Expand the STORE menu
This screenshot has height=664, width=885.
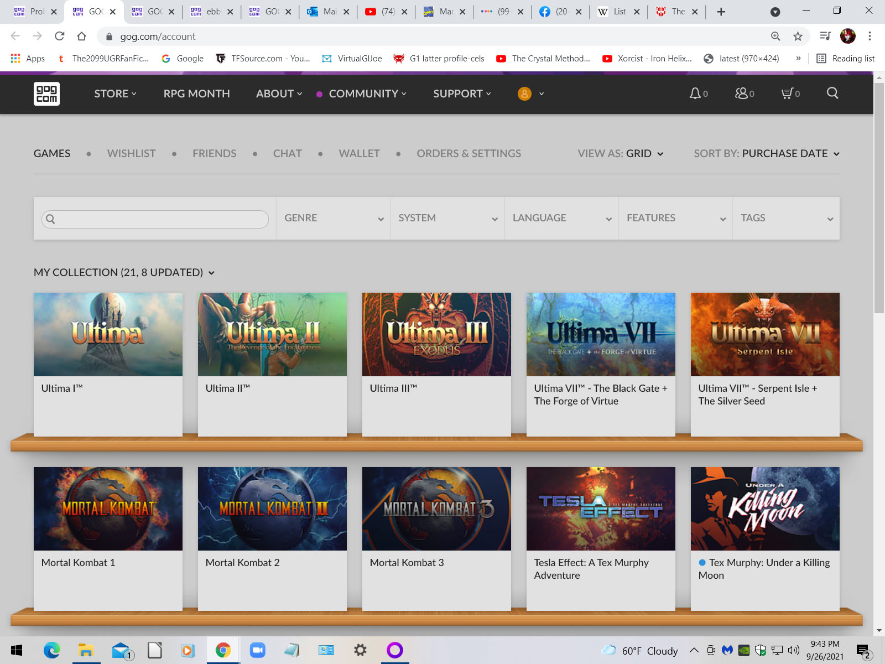(x=115, y=94)
